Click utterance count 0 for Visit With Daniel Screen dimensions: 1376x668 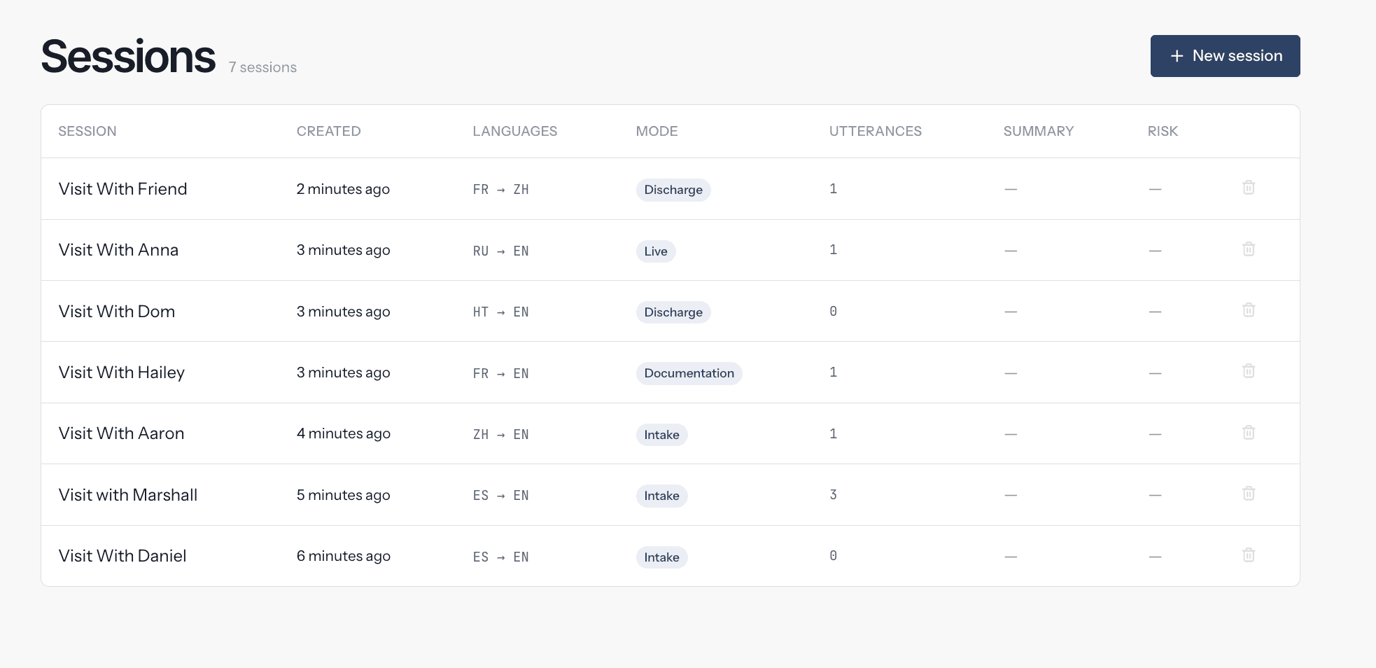[x=834, y=555]
